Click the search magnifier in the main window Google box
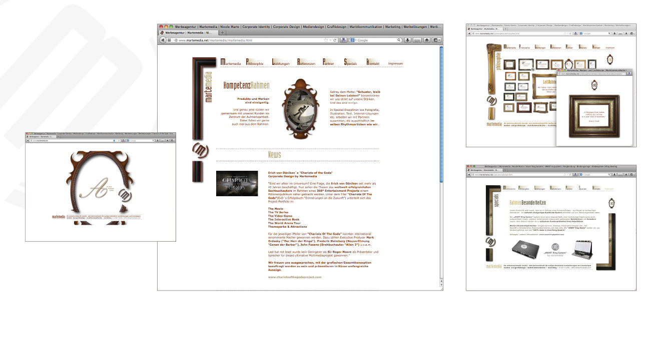Image resolution: width=662 pixels, height=354 pixels. pos(399,40)
